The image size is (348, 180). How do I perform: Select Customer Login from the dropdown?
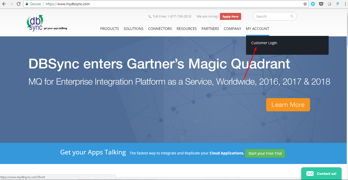[264, 43]
